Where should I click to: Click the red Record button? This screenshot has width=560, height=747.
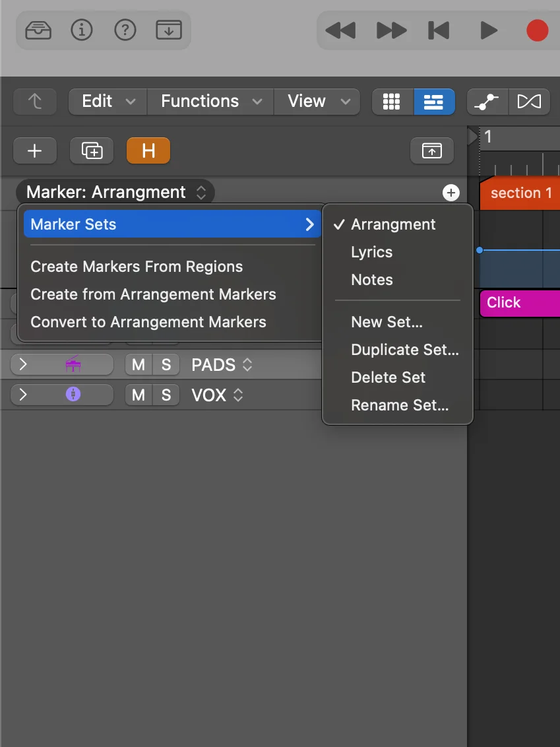pyautogui.click(x=537, y=30)
